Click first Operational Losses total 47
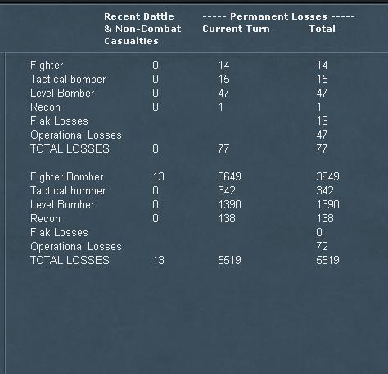The height and width of the screenshot is (374, 388). (x=322, y=135)
